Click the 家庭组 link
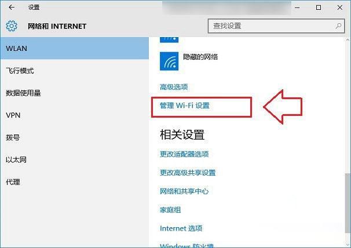351x248 pixels. tap(170, 210)
